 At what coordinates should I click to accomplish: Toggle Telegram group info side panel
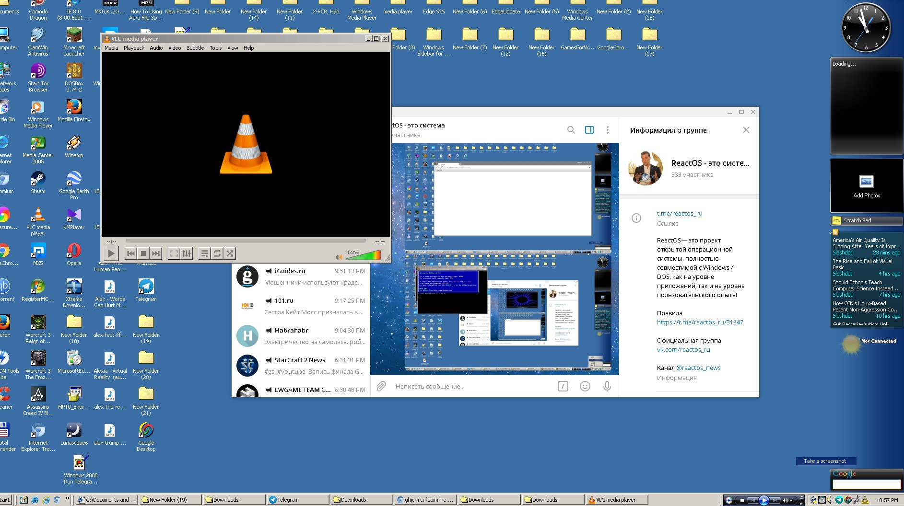(x=589, y=130)
